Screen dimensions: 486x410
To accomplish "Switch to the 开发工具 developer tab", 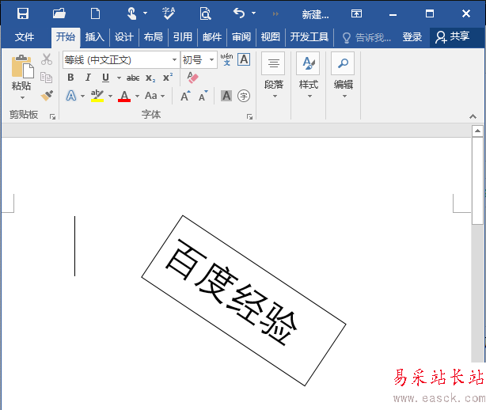I will [309, 37].
